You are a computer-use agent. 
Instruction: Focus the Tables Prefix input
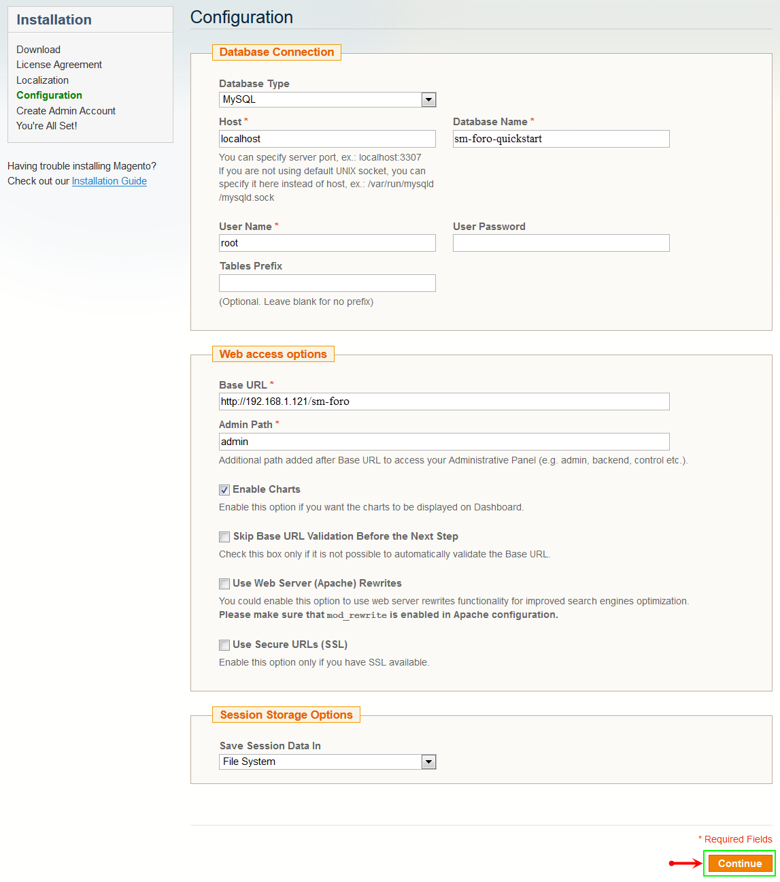coord(327,283)
